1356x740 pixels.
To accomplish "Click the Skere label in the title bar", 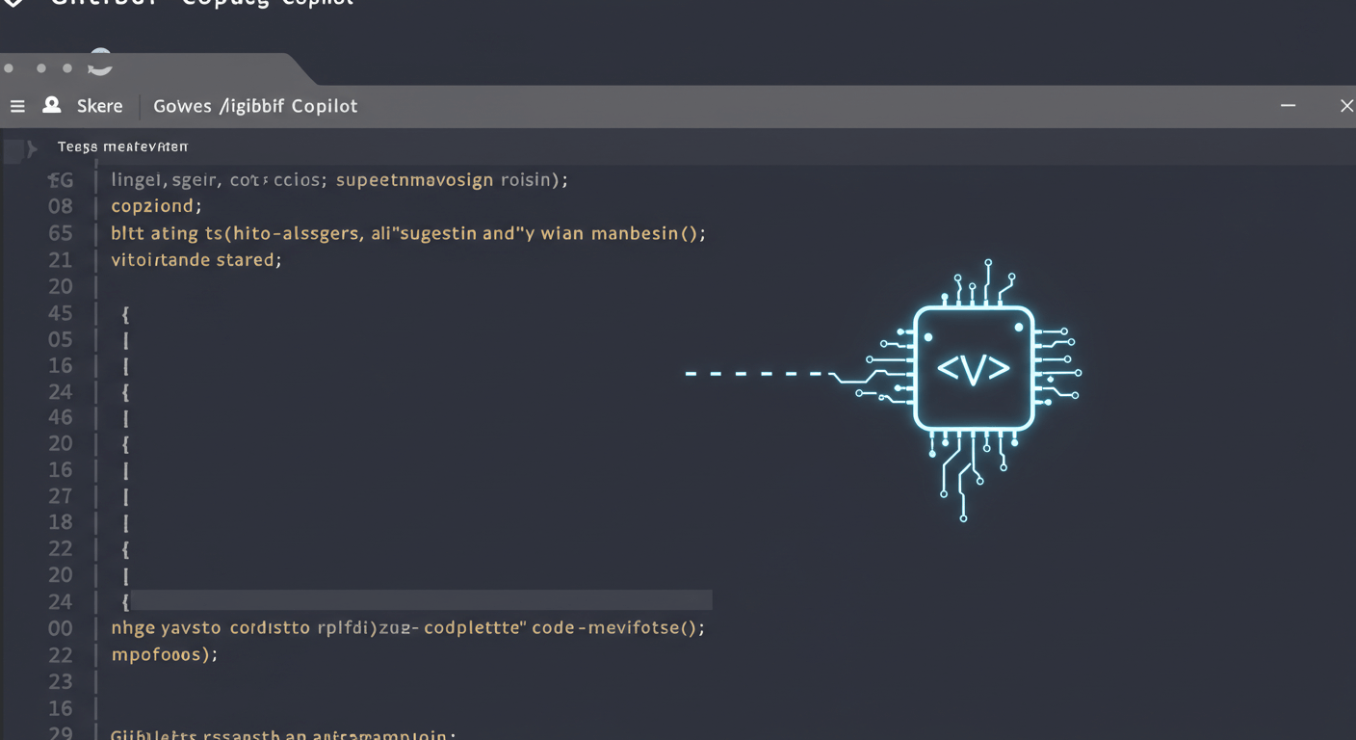I will (x=99, y=106).
